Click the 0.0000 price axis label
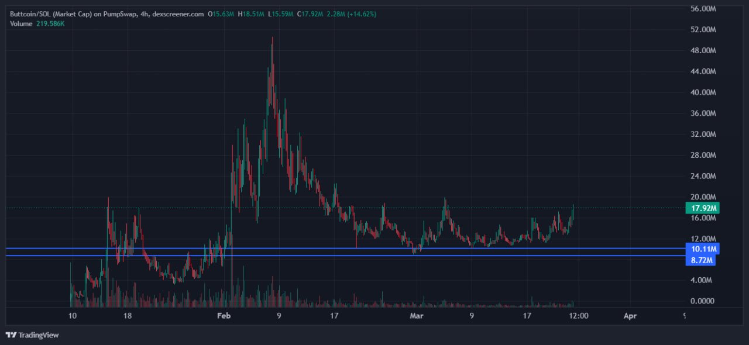Screen dimensions: 749x345 point(703,301)
